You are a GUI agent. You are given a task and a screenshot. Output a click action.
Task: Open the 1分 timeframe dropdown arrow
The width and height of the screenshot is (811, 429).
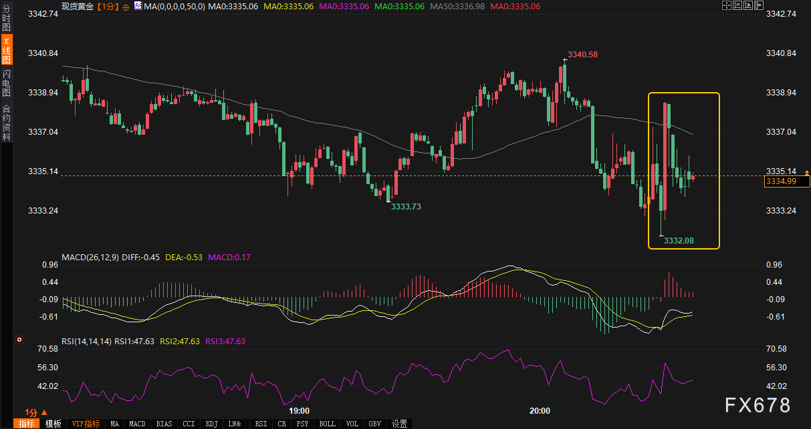45,412
